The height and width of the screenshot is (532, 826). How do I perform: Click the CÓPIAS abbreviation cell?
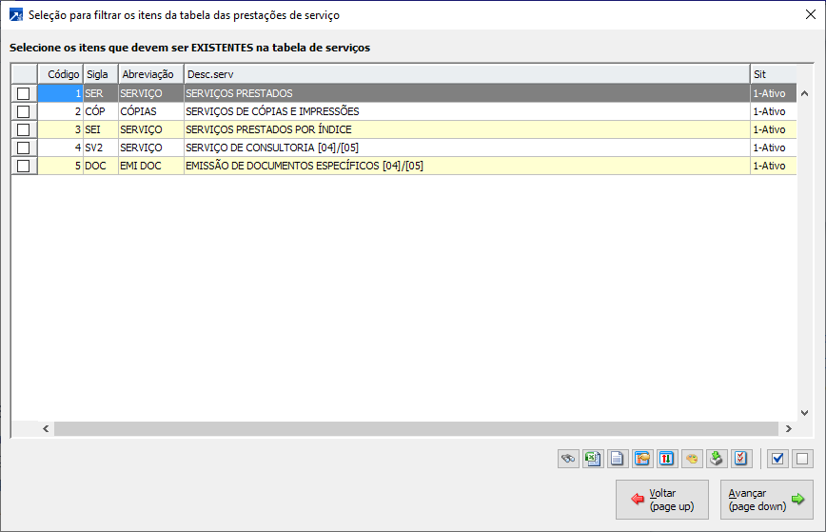[151, 111]
